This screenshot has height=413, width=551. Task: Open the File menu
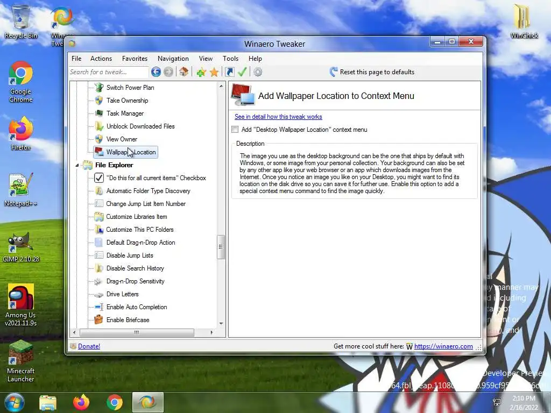pos(76,59)
